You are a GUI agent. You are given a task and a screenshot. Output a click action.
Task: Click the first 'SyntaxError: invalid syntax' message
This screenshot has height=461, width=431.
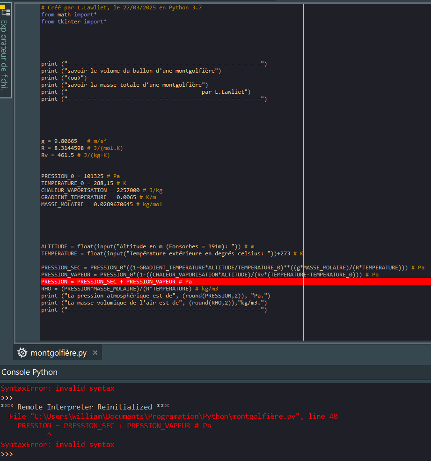coord(58,388)
